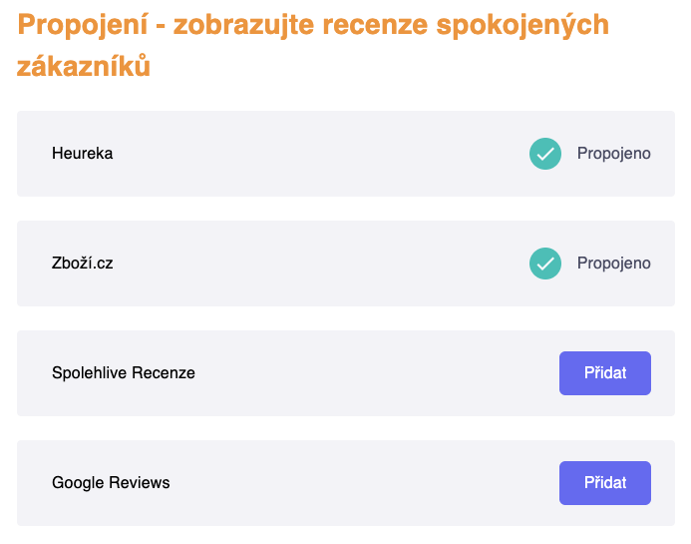Select the Heureka label text
This screenshot has width=691, height=544.
(82, 154)
